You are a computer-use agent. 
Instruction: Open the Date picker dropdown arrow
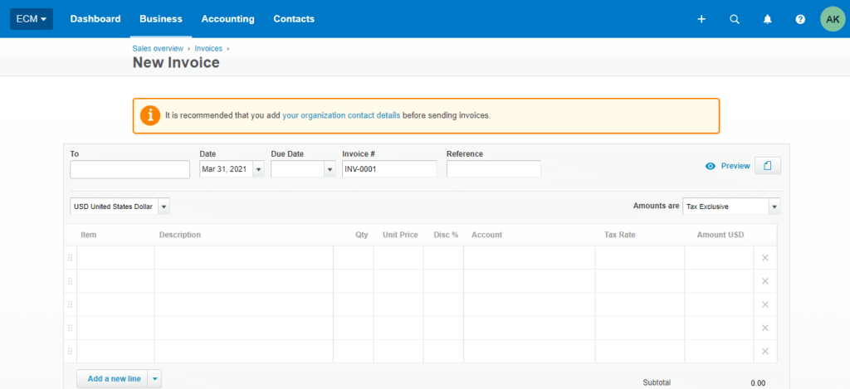click(257, 169)
